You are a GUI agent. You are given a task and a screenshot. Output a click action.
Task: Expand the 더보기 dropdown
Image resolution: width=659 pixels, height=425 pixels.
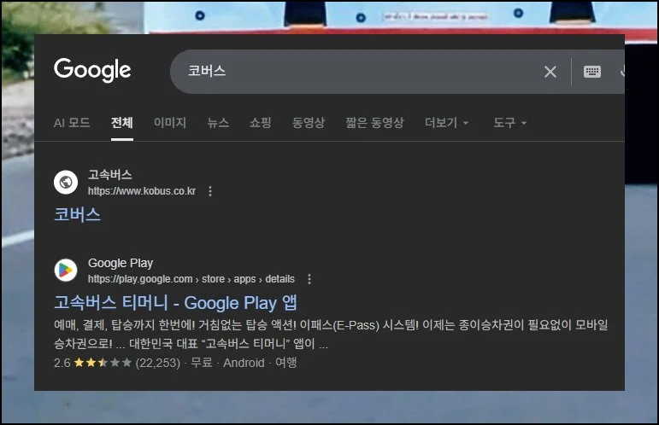(447, 123)
